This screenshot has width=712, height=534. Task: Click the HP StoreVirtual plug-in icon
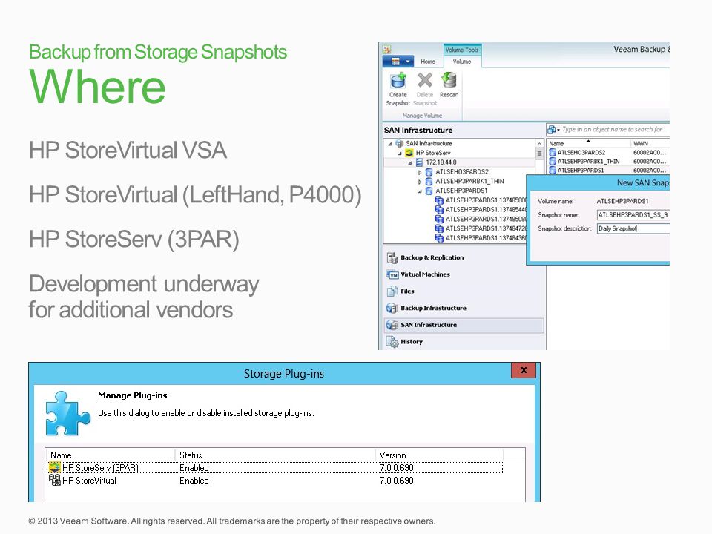(x=55, y=480)
